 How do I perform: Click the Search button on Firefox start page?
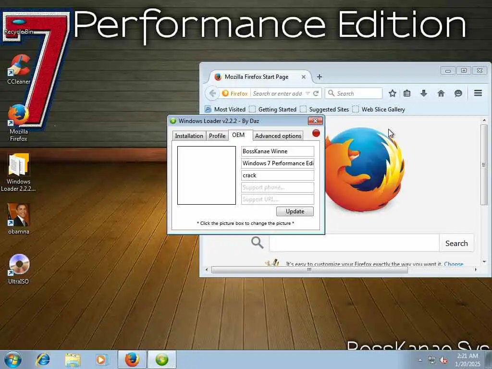click(x=456, y=243)
